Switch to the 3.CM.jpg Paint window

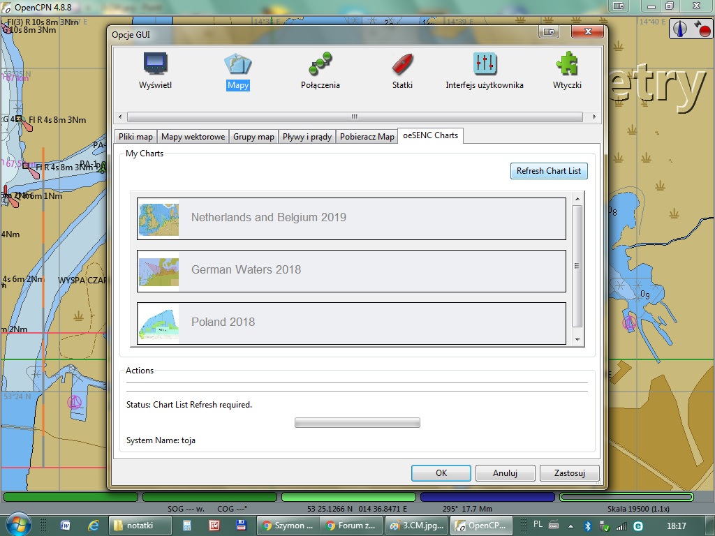coord(417,526)
